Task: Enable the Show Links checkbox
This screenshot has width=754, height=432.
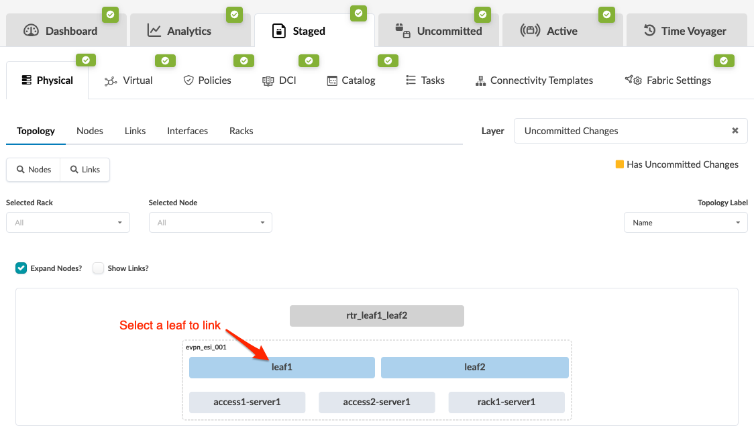Action: pyautogui.click(x=99, y=268)
